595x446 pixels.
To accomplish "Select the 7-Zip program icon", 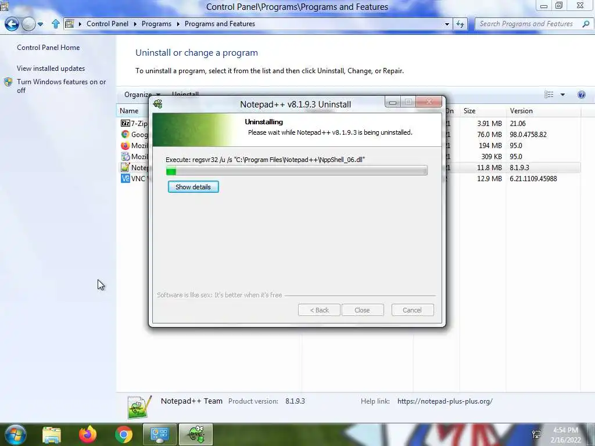I will pos(126,123).
